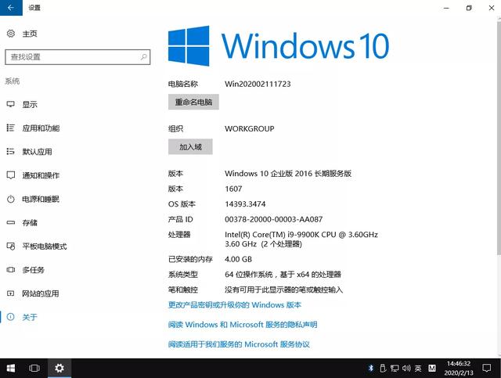Select the 存储 drive icon

pyautogui.click(x=10, y=222)
